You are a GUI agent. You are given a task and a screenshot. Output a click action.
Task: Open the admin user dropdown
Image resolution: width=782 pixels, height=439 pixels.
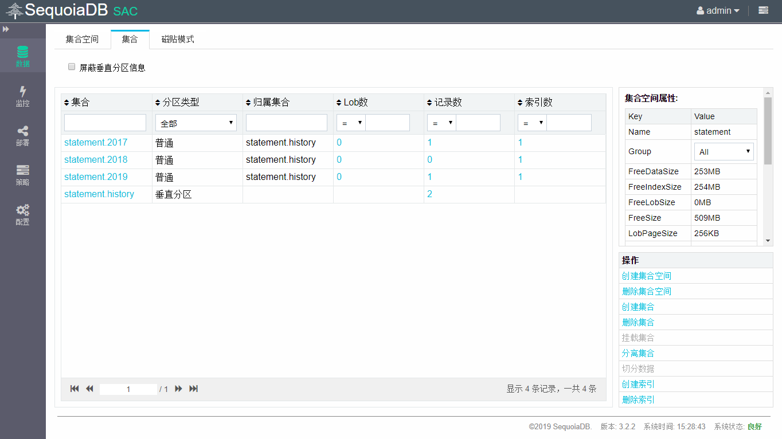(718, 10)
